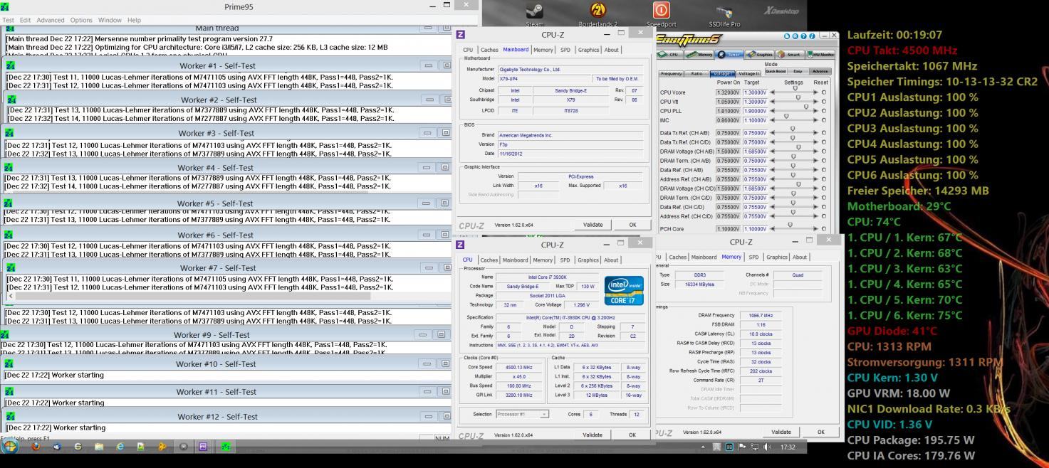Viewport: 1049px width, 468px height.
Task: Select the green Prime95 taskbar icon
Action: click(225, 447)
